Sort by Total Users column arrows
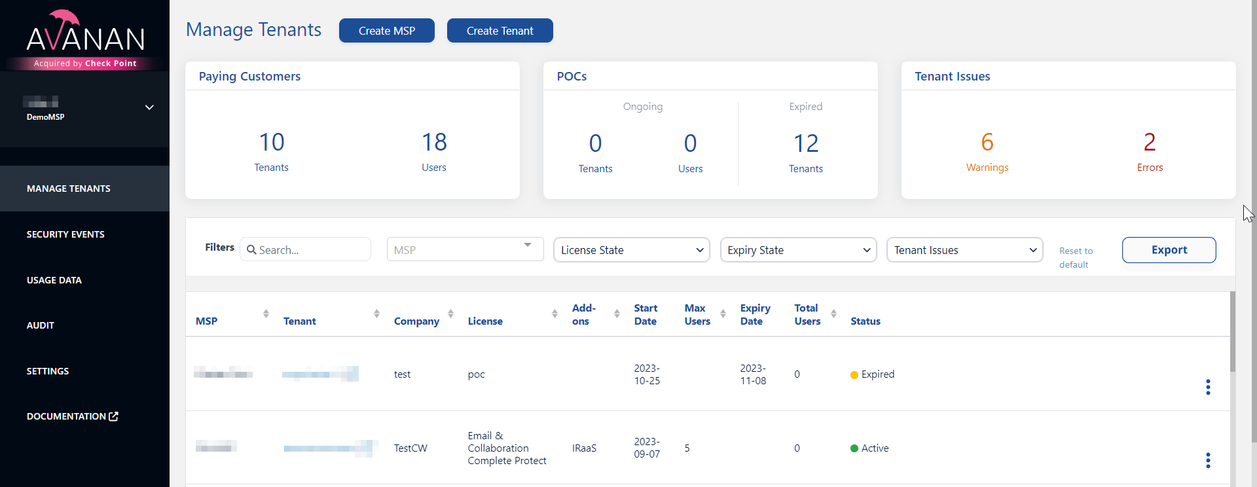The image size is (1257, 487). (x=833, y=314)
